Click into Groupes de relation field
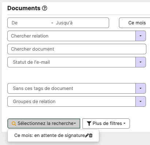Viewport: 150px width, 145px height. pyautogui.click(x=72, y=101)
